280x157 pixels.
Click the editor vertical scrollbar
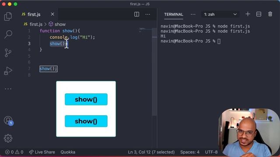tap(154, 71)
